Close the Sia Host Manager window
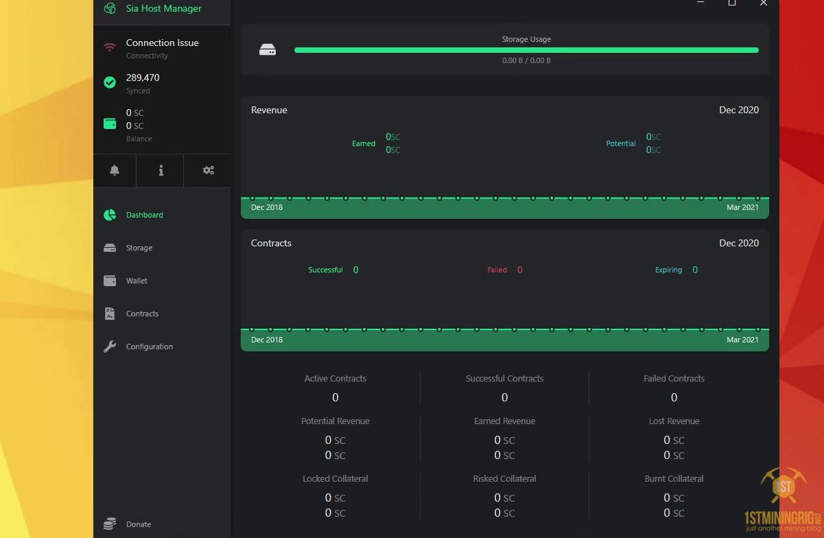Screen dimensions: 824x538 764,3
